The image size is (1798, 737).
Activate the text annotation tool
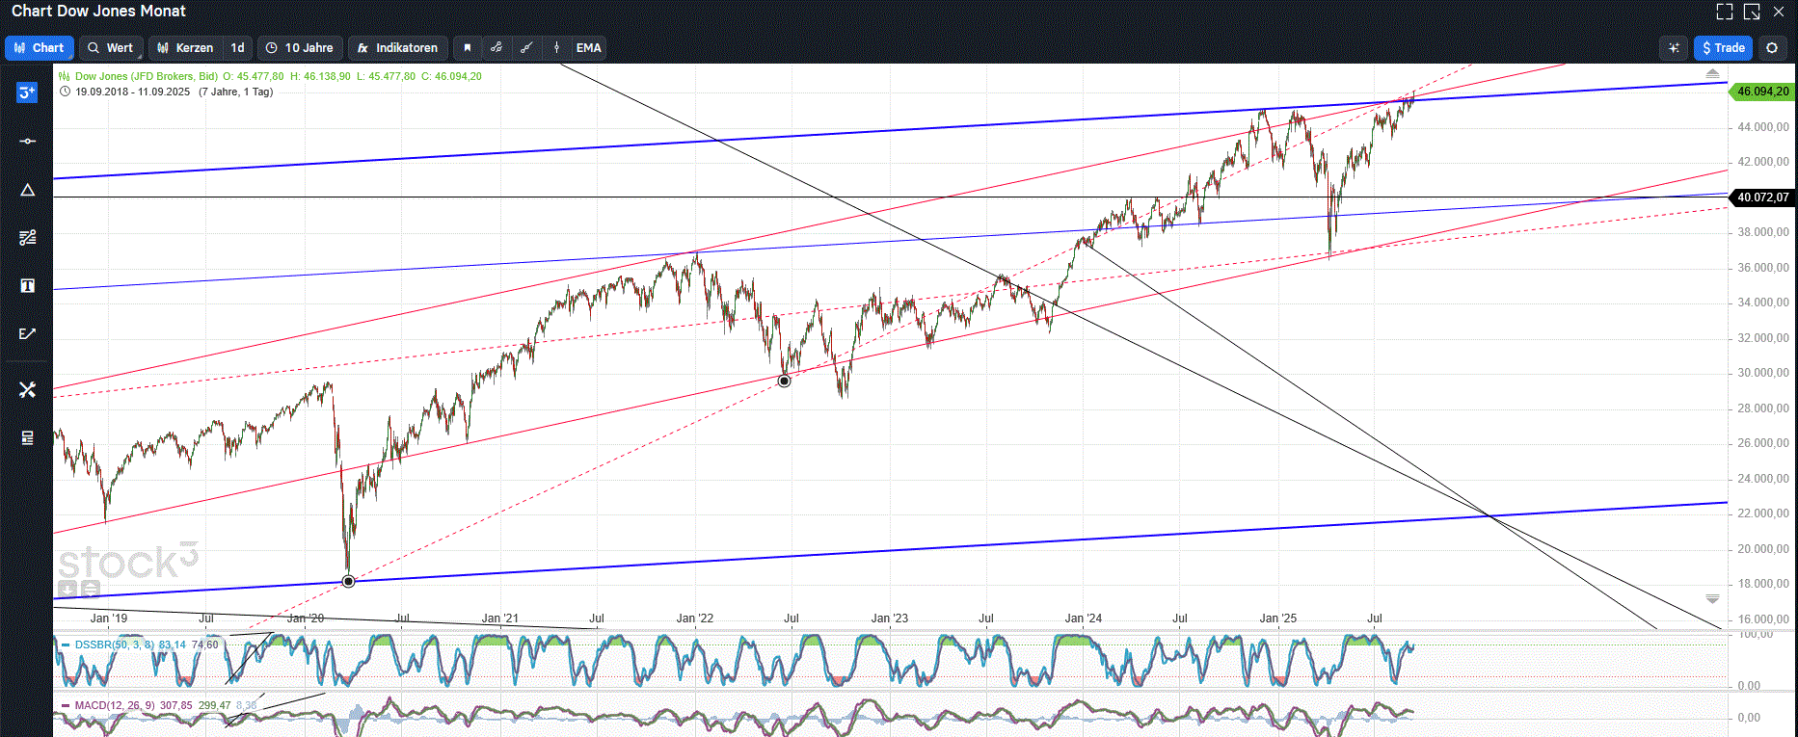27,285
